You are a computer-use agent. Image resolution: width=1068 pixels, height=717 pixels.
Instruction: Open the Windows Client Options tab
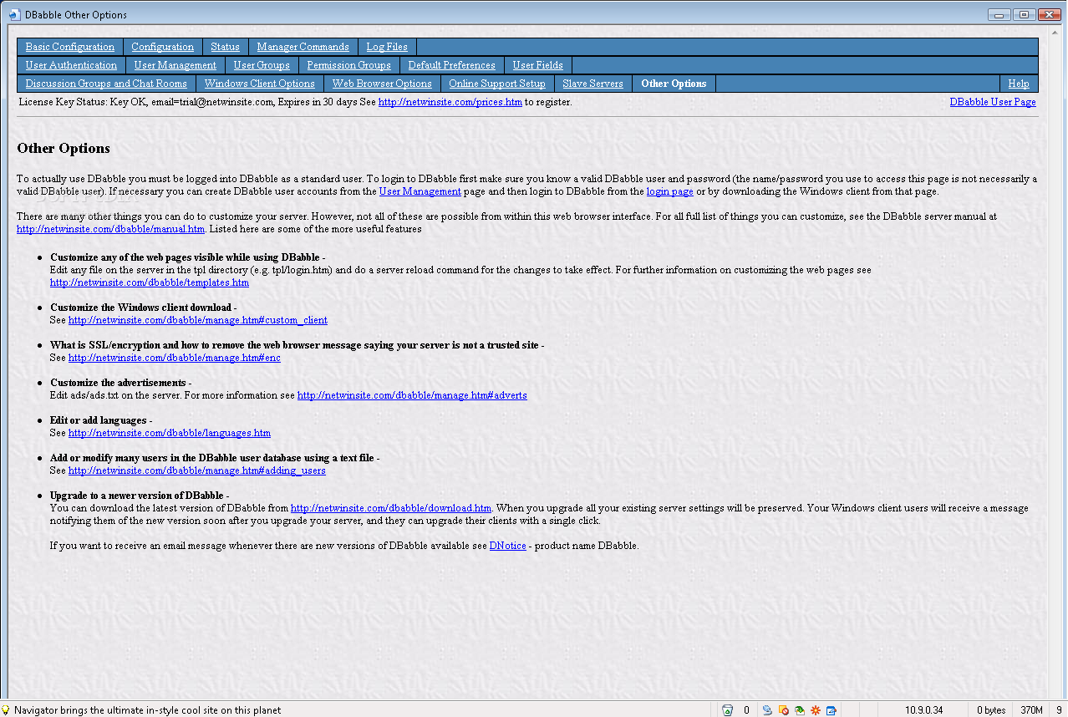[x=259, y=84]
